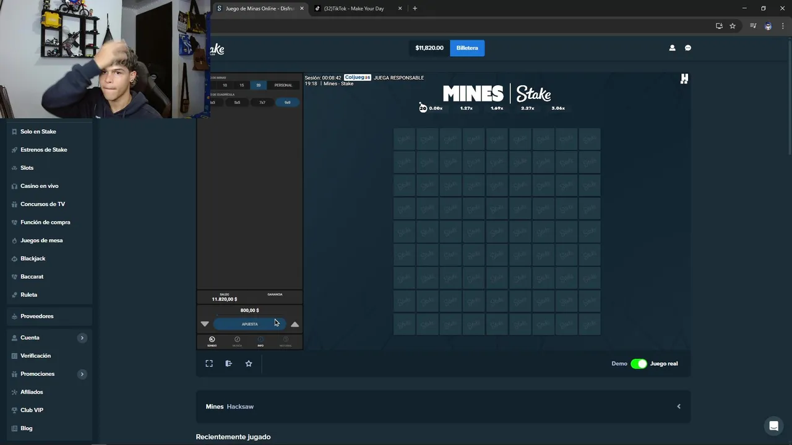792x445 pixels.
Task: Expand the Promociones submenu arrow
Action: coord(82,374)
